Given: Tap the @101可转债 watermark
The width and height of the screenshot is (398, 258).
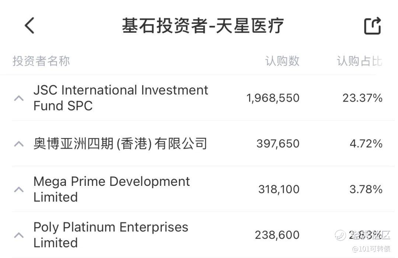Looking at the screenshot, I should 371,249.
